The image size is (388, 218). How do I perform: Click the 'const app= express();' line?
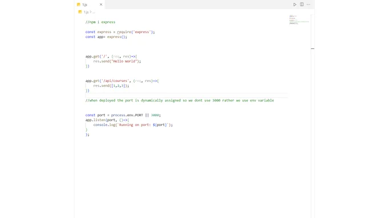(106, 37)
